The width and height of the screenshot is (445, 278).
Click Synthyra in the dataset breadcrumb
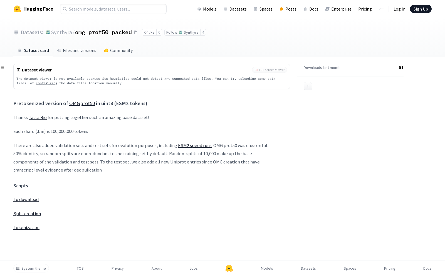coord(61,32)
